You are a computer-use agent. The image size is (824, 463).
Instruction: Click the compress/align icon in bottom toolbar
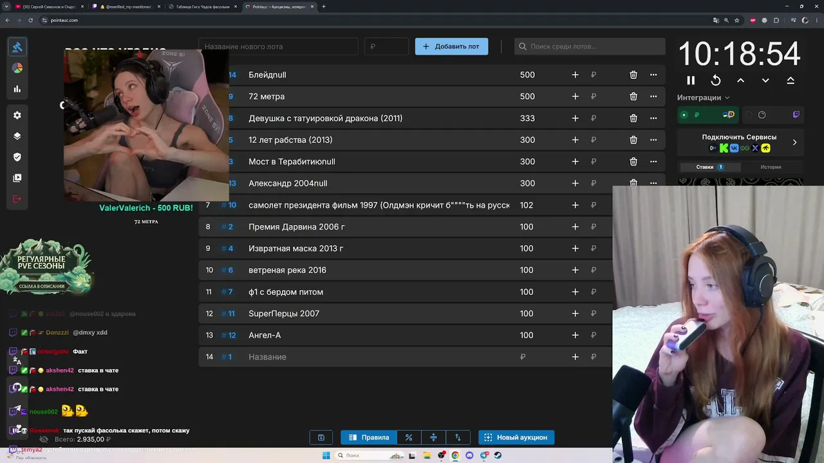coord(433,437)
